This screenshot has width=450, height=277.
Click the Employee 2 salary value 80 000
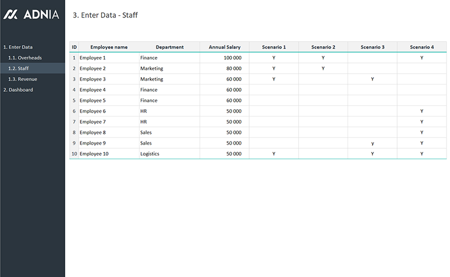(233, 69)
